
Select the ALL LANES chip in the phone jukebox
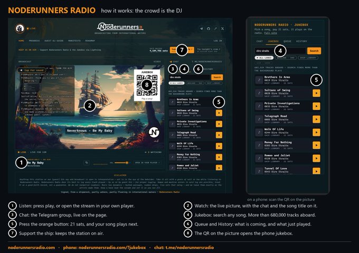264,58
